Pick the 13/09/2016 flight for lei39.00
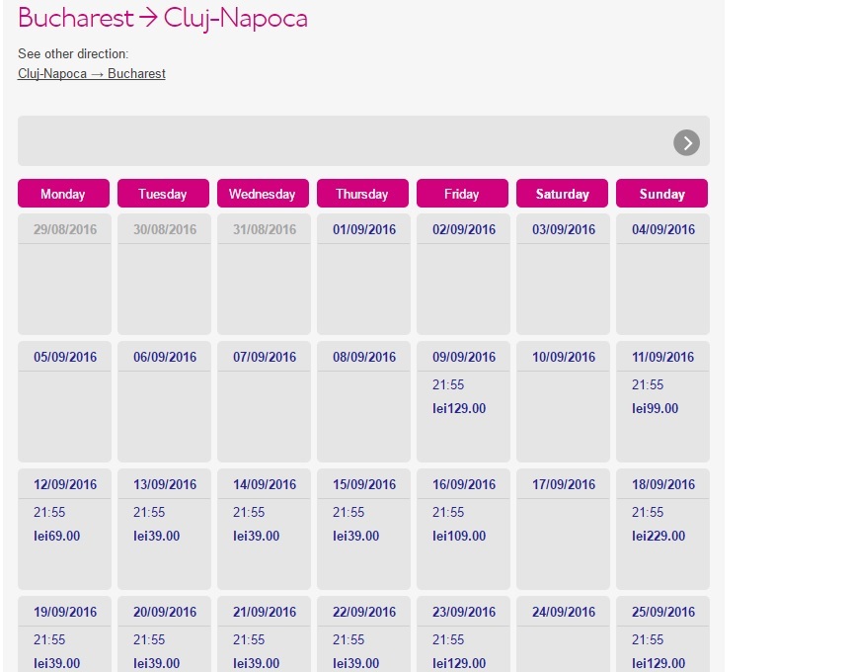 coord(164,530)
